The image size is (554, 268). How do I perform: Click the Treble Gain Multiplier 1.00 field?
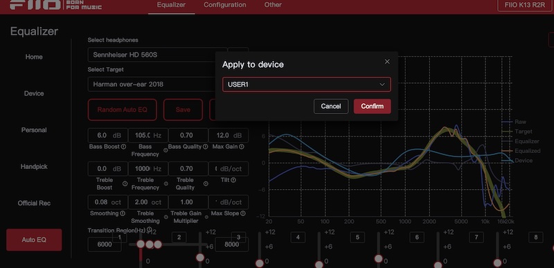188,202
